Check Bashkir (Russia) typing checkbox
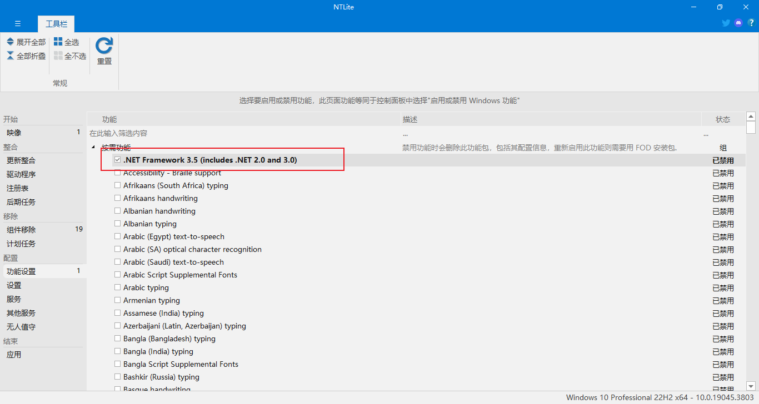This screenshot has height=404, width=759. (117, 377)
